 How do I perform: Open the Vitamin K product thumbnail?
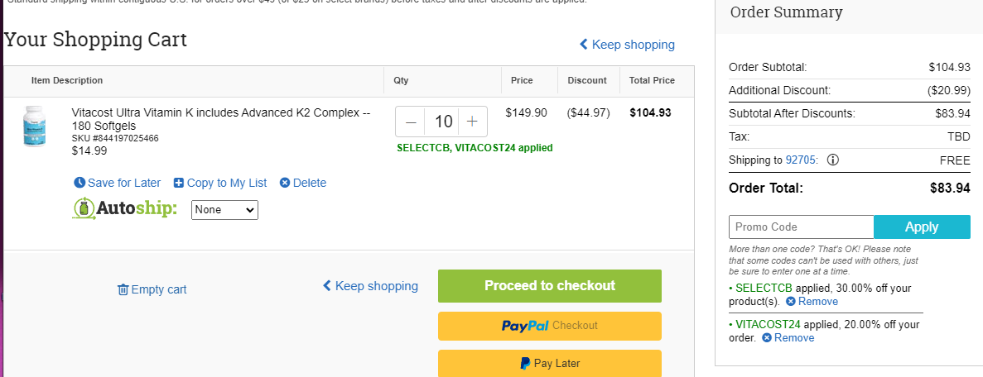34,127
